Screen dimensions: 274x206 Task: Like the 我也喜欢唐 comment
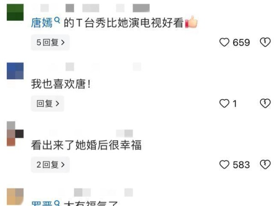pos(224,103)
